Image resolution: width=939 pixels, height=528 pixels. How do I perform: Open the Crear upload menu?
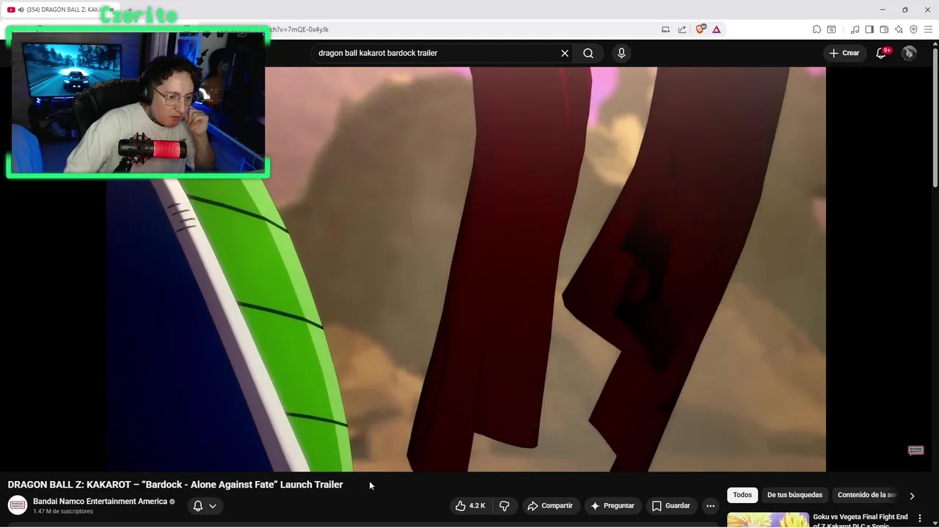844,53
